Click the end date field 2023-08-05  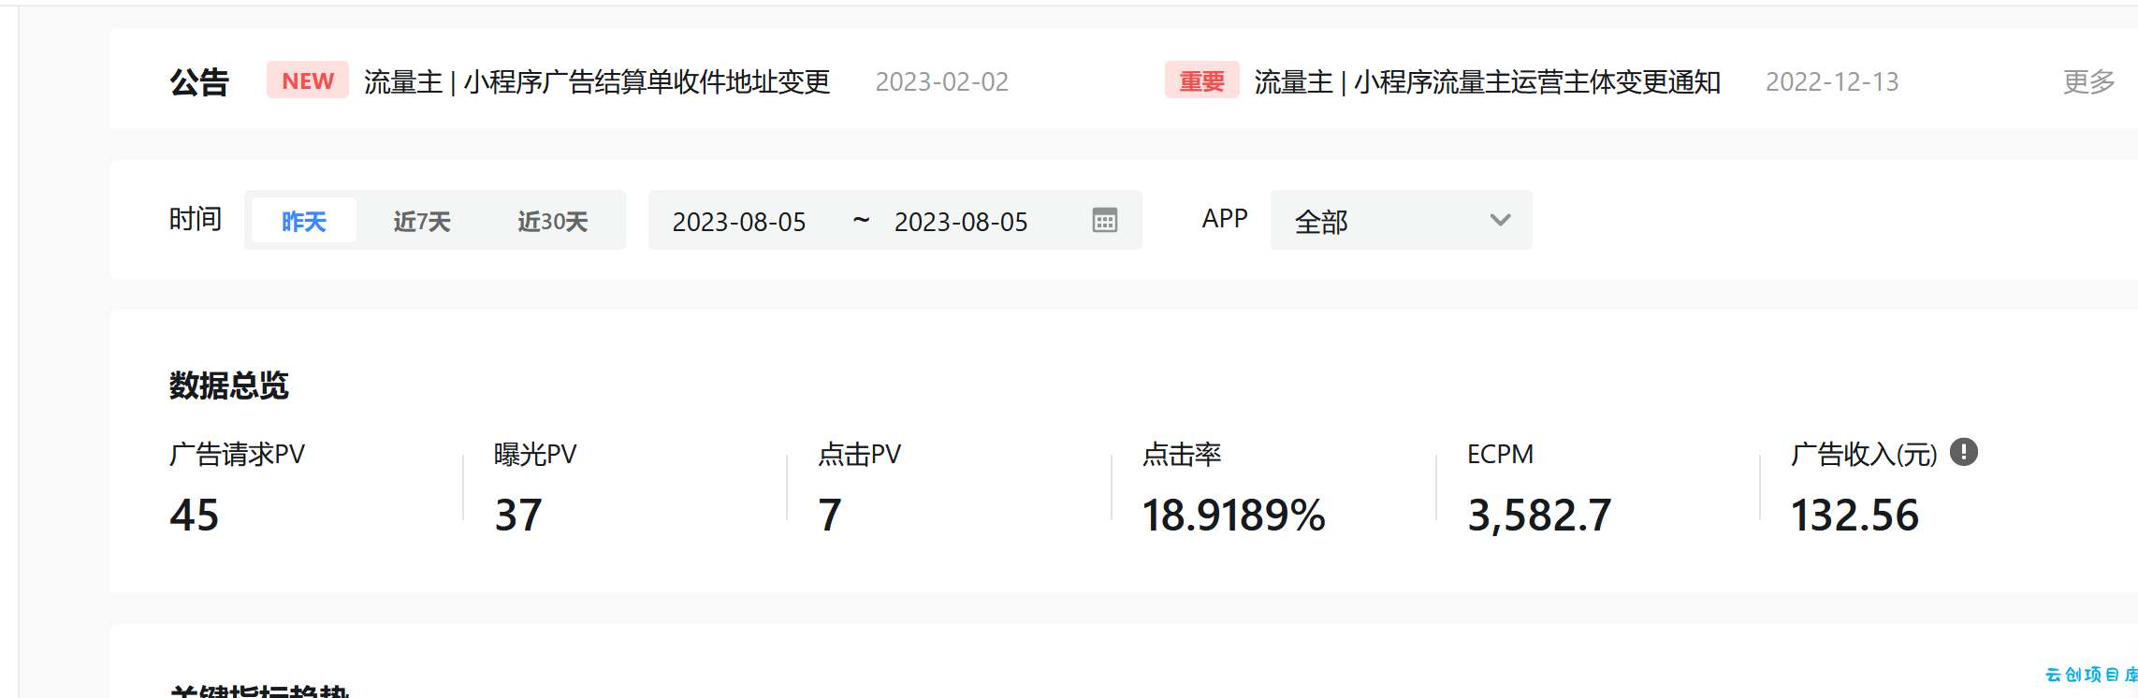click(961, 222)
